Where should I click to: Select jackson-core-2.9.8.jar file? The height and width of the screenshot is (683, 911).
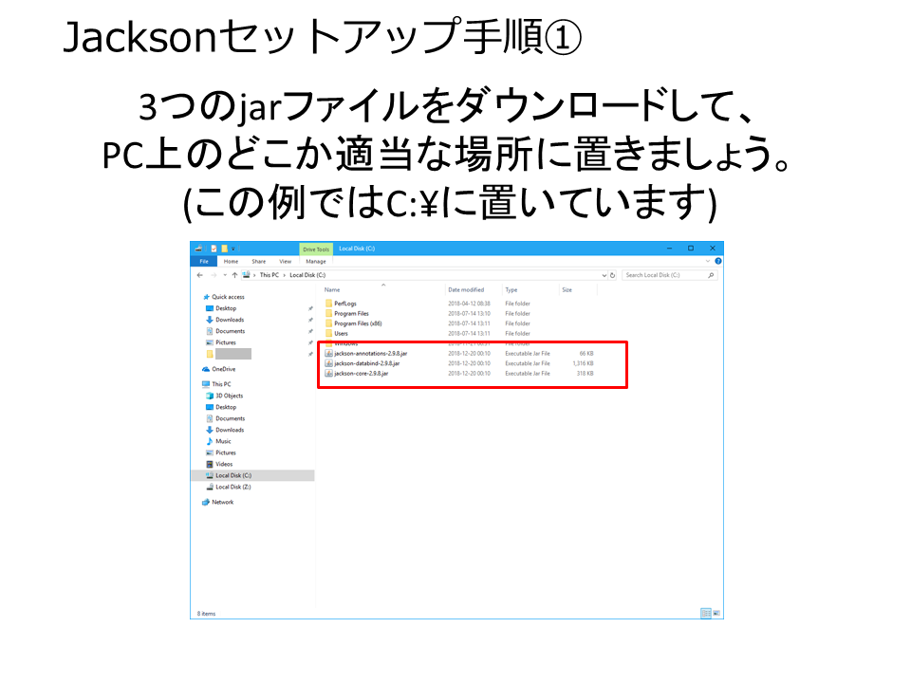tap(362, 374)
